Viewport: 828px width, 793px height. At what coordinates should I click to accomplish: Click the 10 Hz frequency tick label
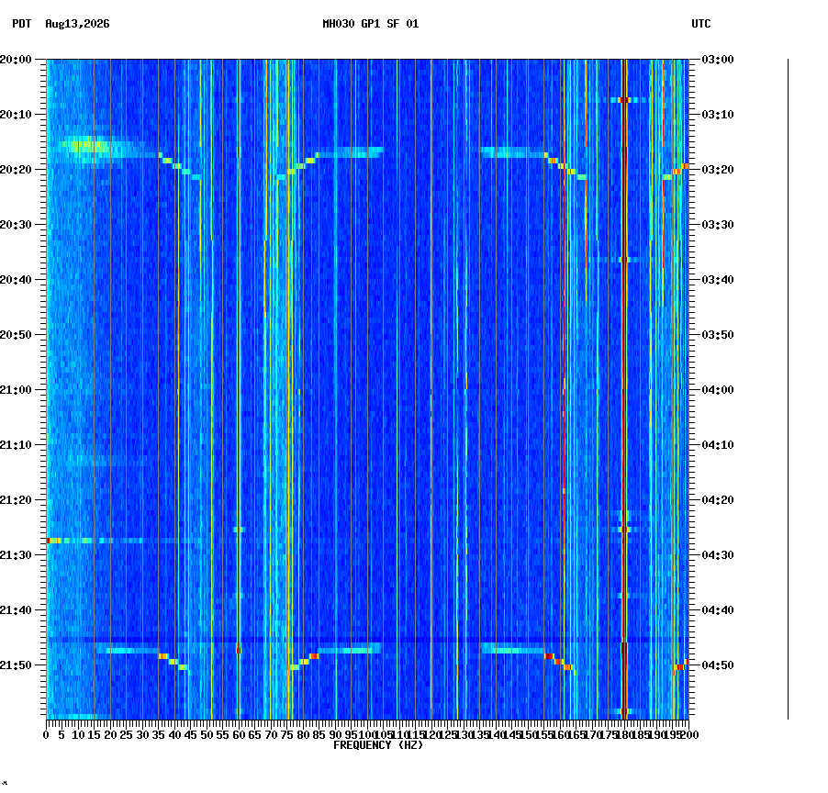click(78, 735)
